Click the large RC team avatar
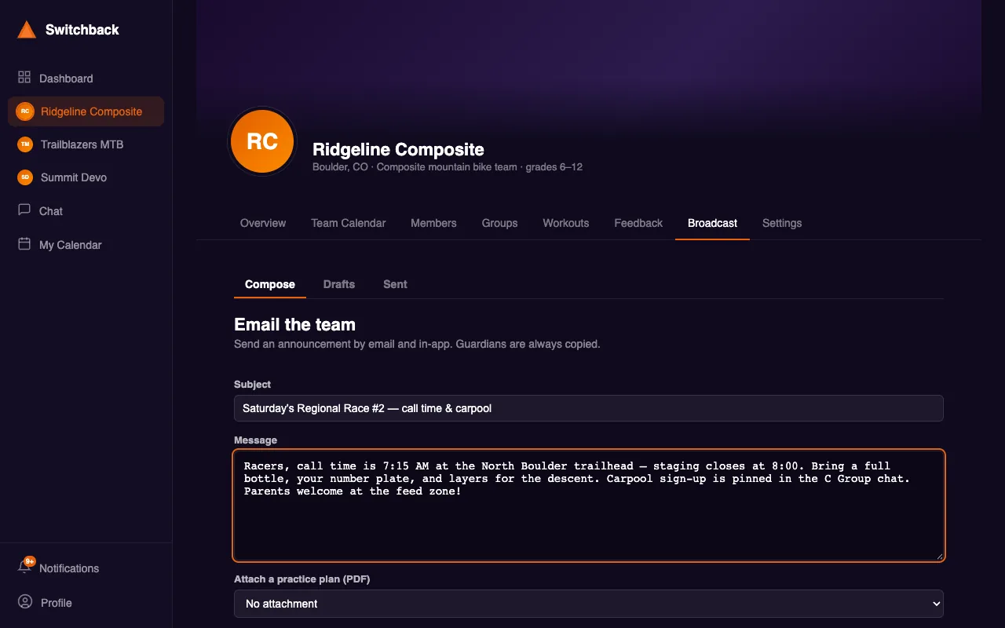This screenshot has height=628, width=1005. tap(262, 141)
